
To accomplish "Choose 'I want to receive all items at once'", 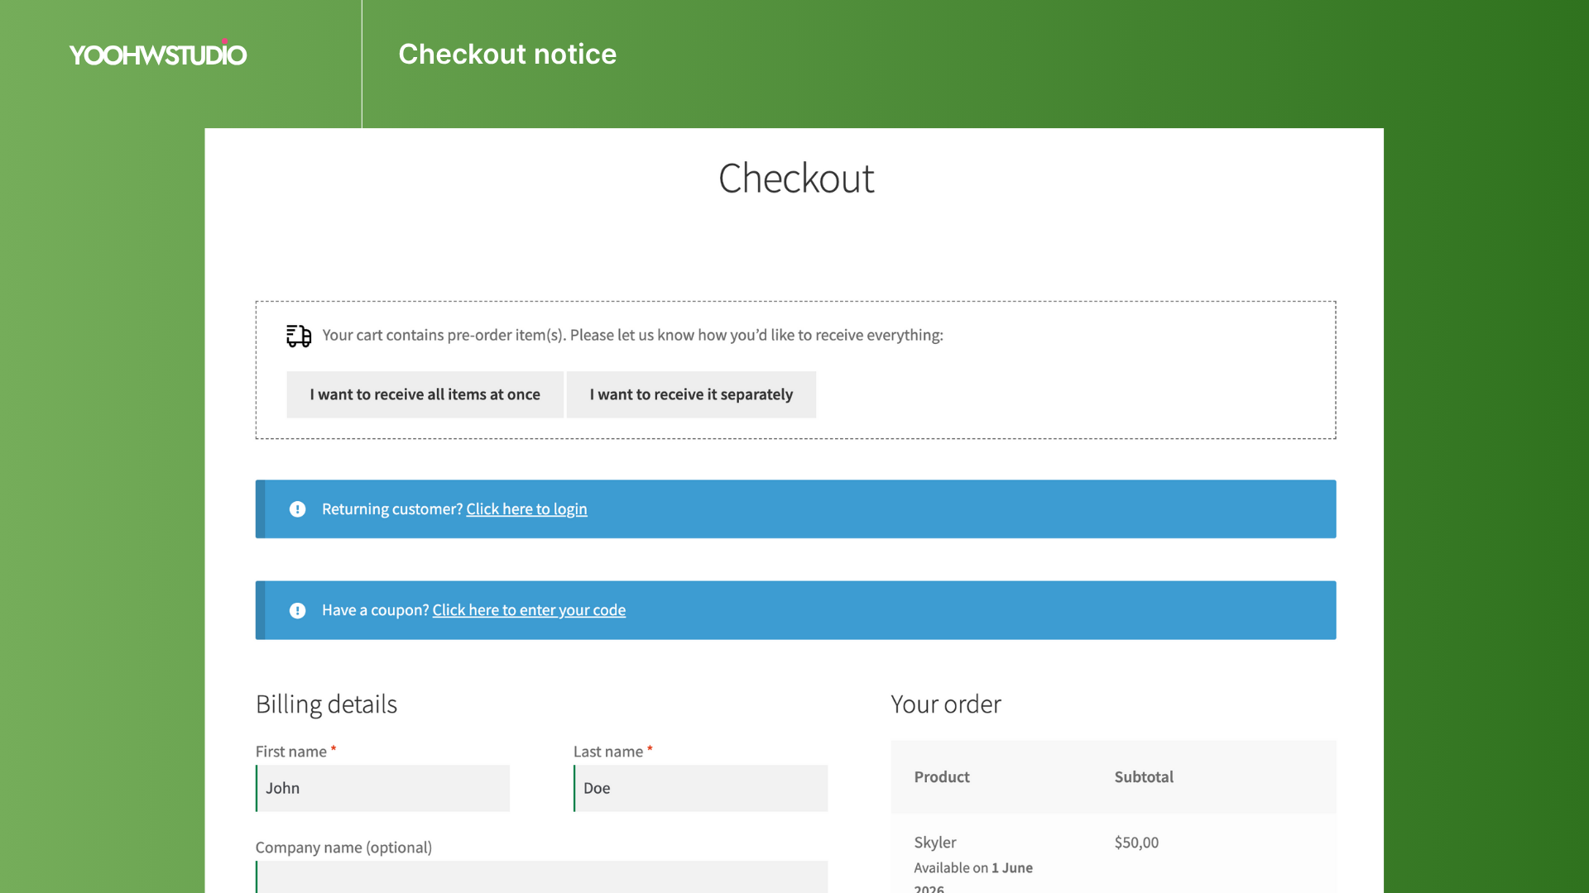I will (425, 394).
